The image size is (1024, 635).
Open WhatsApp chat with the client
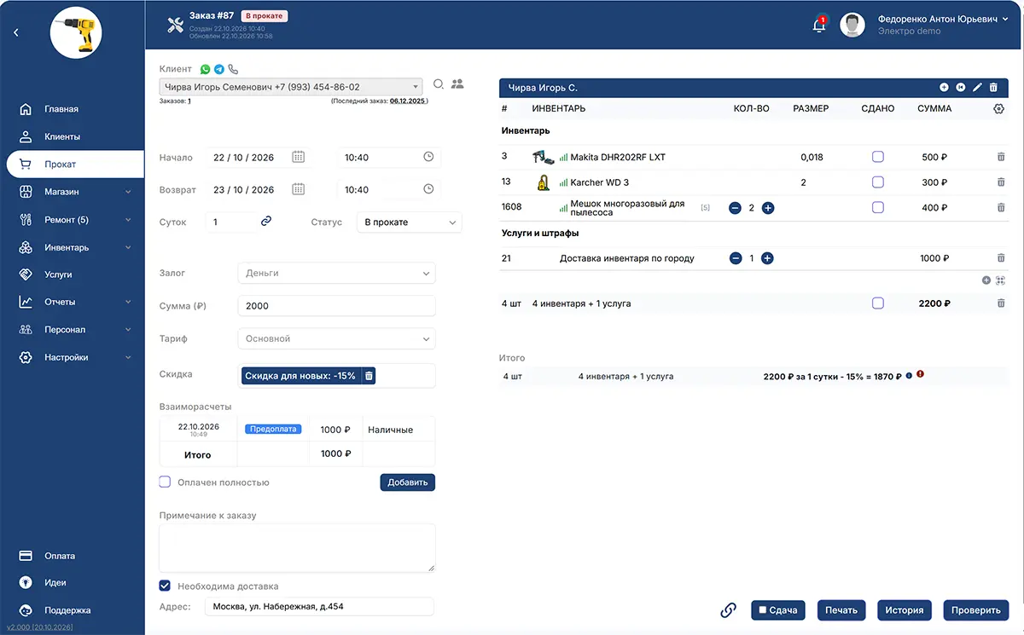coord(205,69)
